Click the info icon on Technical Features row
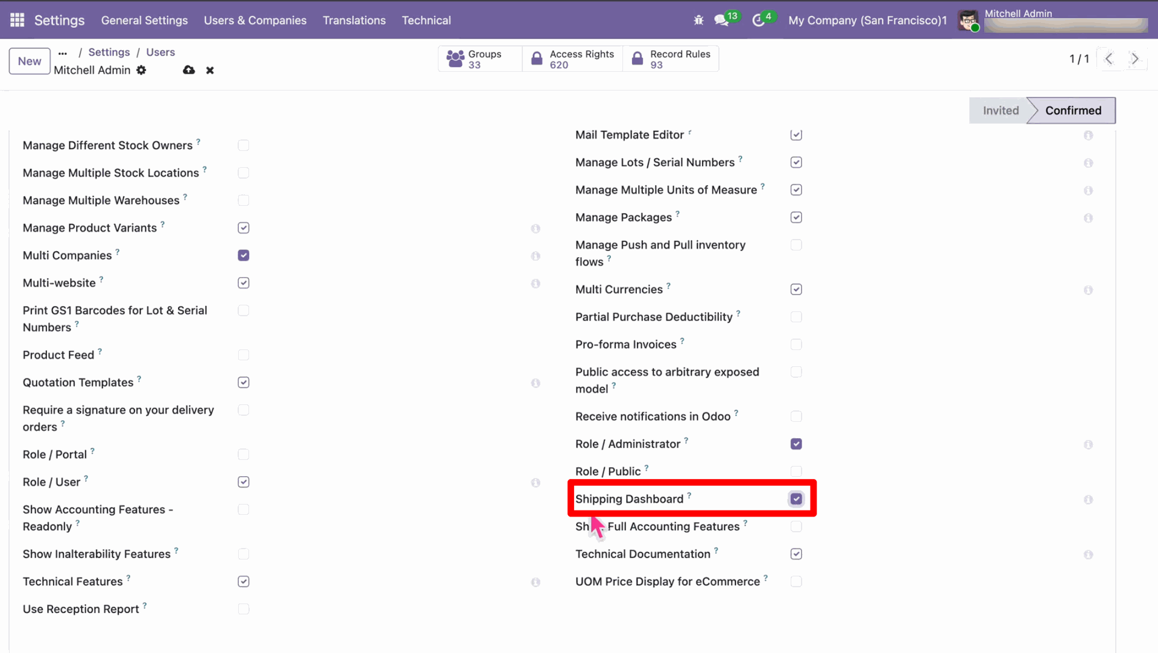1158x653 pixels. point(536,582)
